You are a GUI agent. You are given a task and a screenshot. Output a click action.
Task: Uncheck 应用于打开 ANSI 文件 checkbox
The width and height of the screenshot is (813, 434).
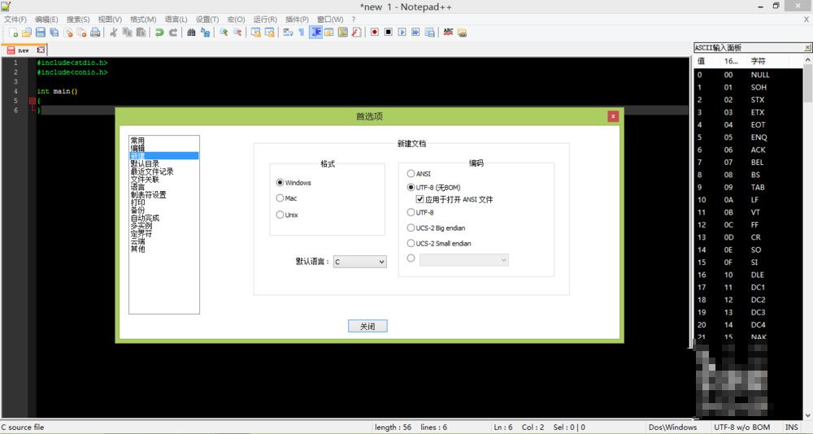(420, 199)
